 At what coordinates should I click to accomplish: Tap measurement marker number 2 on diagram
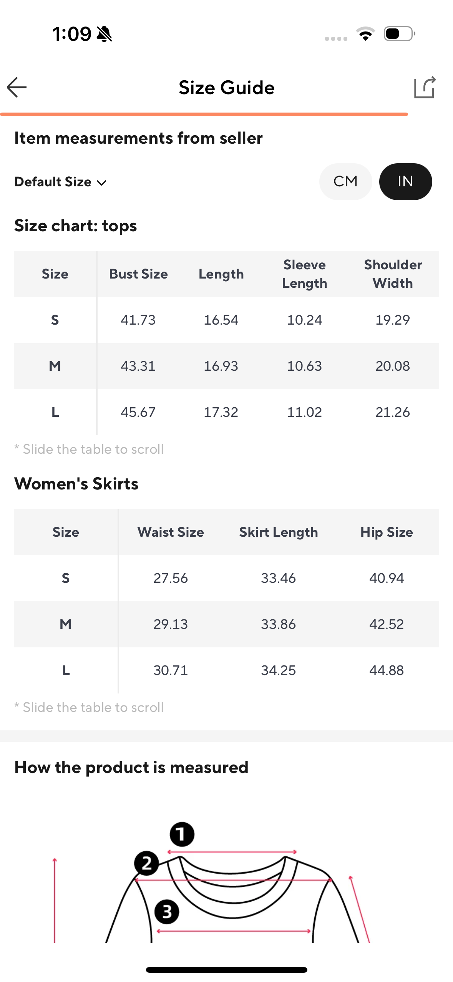146,863
